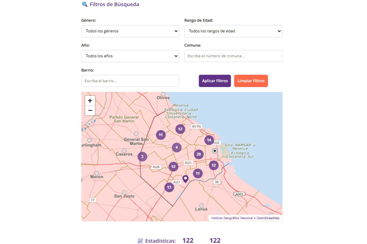This screenshot has width=367, height=244.
Task: Select the 11 cluster below AU1 label
Action: click(x=198, y=173)
